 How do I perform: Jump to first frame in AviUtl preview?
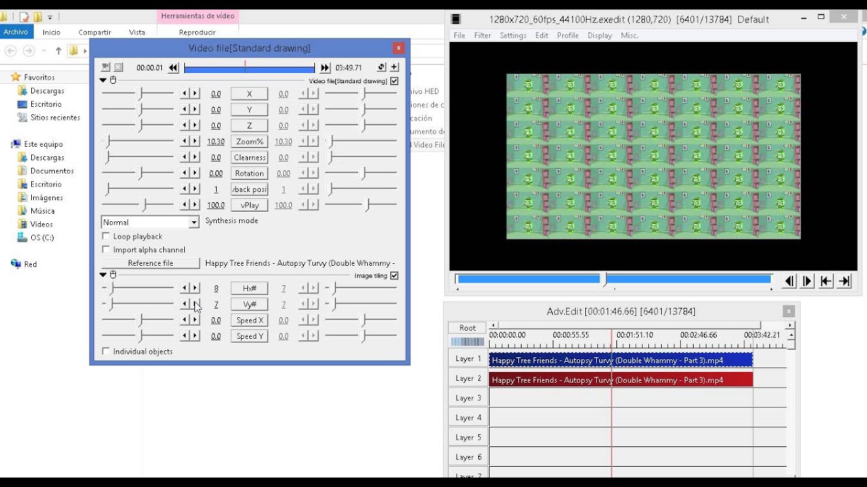pyautogui.click(x=826, y=281)
